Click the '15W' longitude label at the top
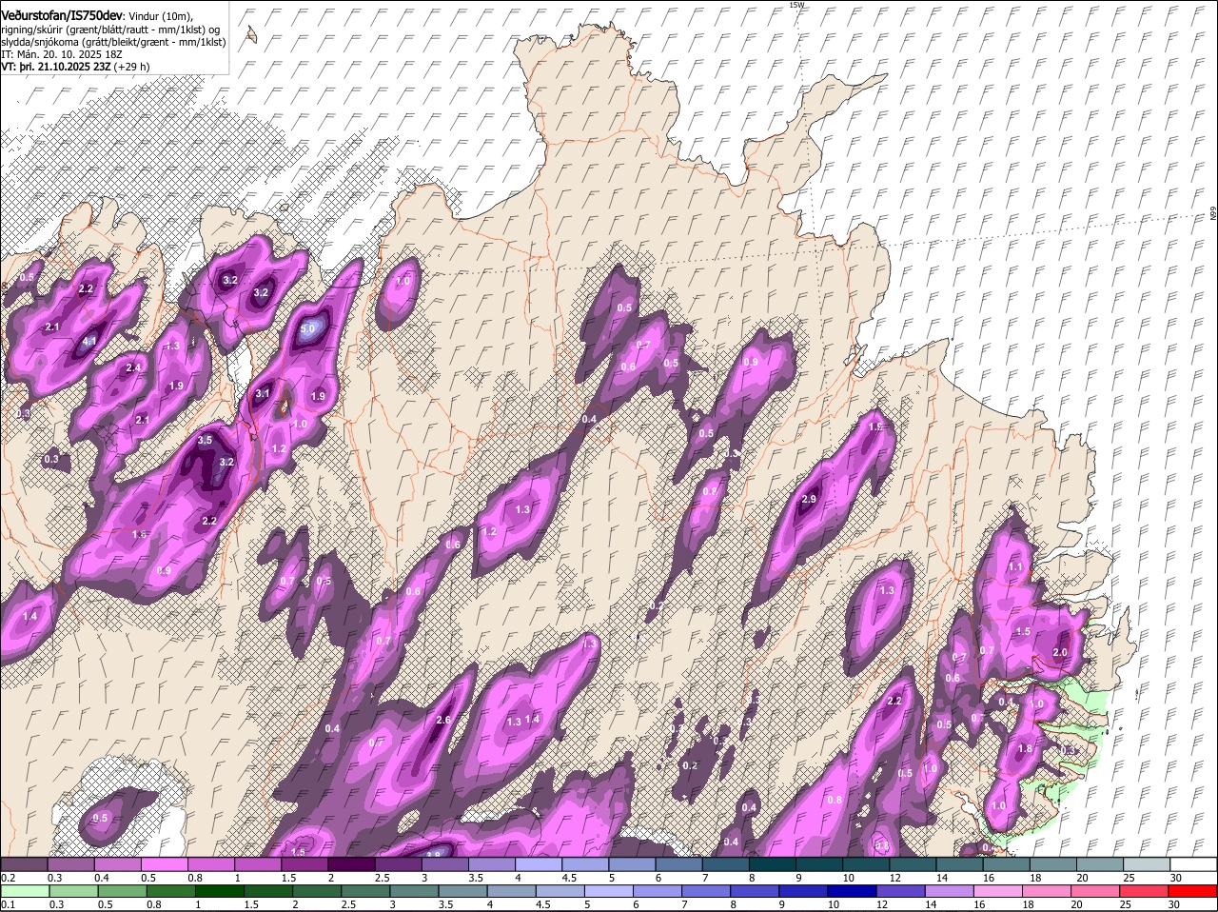1218x912 pixels. (796, 5)
